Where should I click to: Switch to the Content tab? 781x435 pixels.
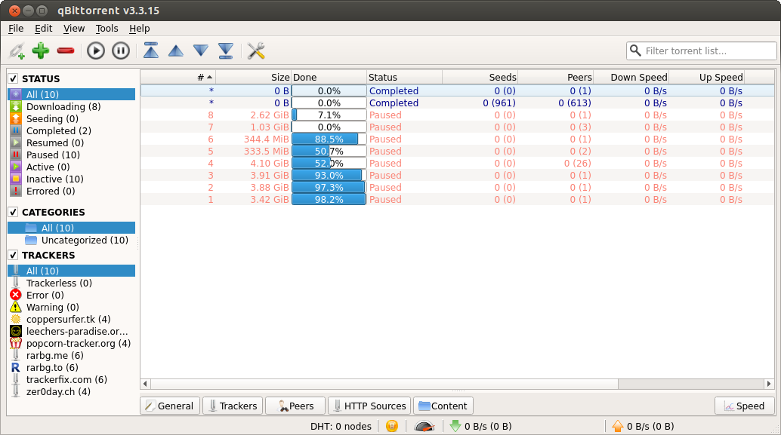443,406
